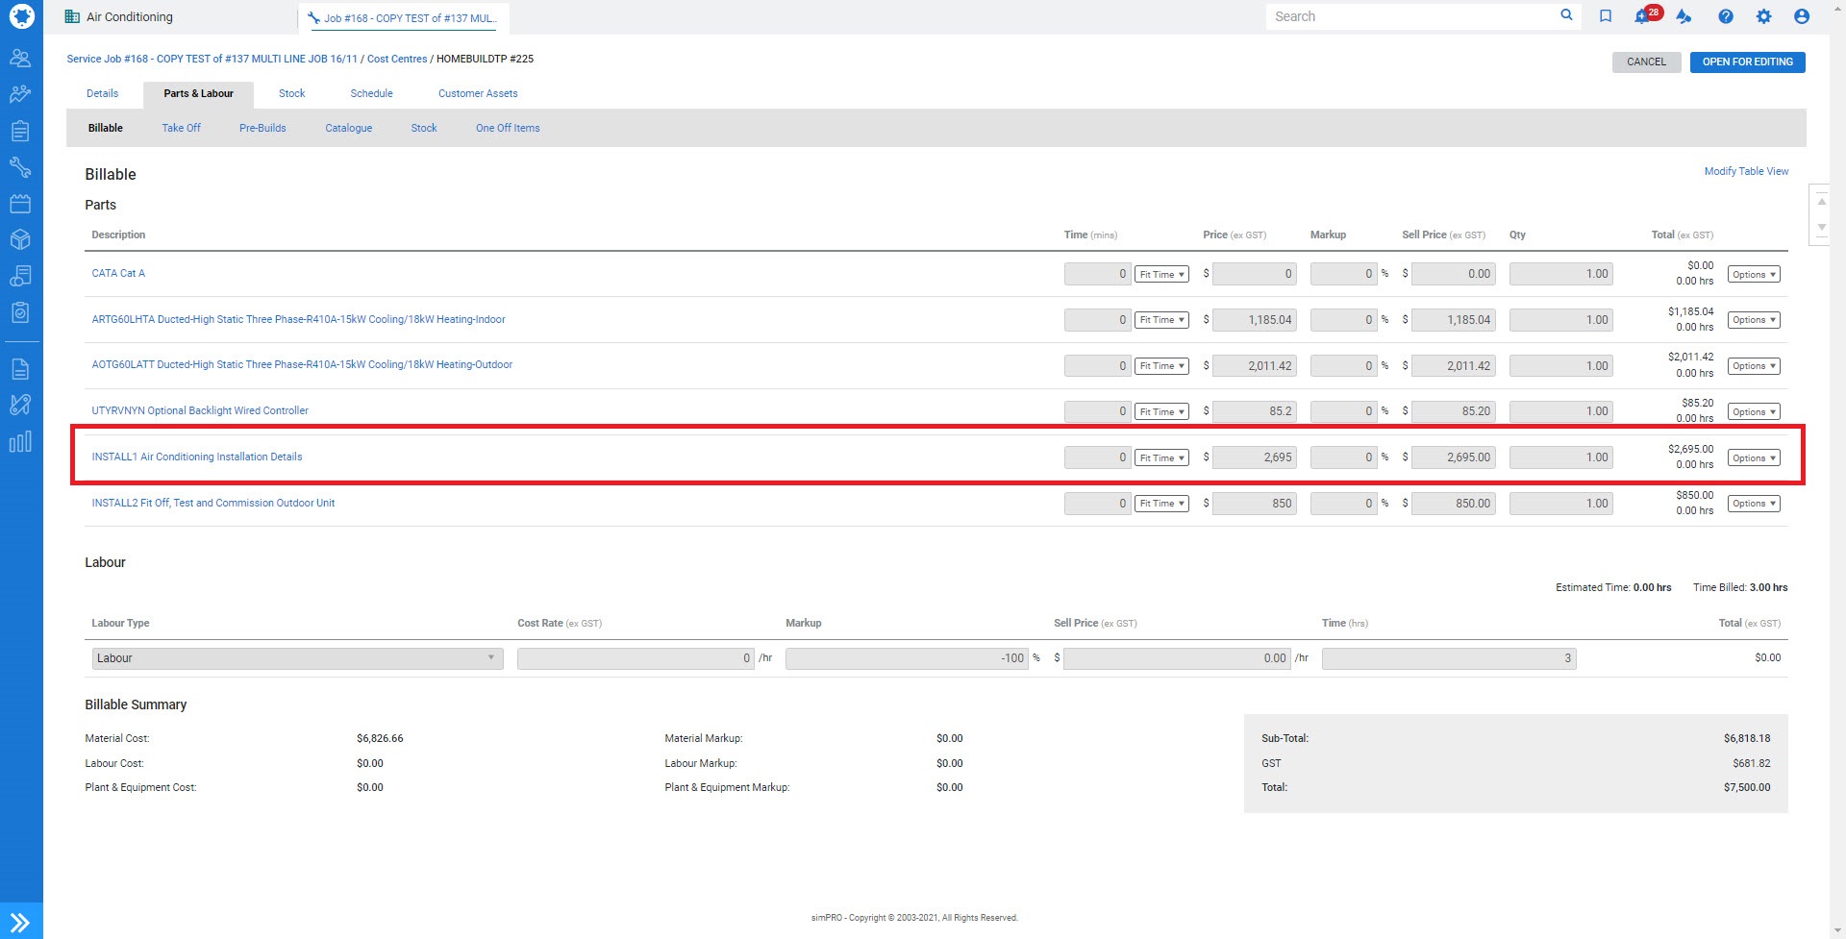
Task: Open the AOTG60LATT outdoor unit part link
Action: [302, 364]
